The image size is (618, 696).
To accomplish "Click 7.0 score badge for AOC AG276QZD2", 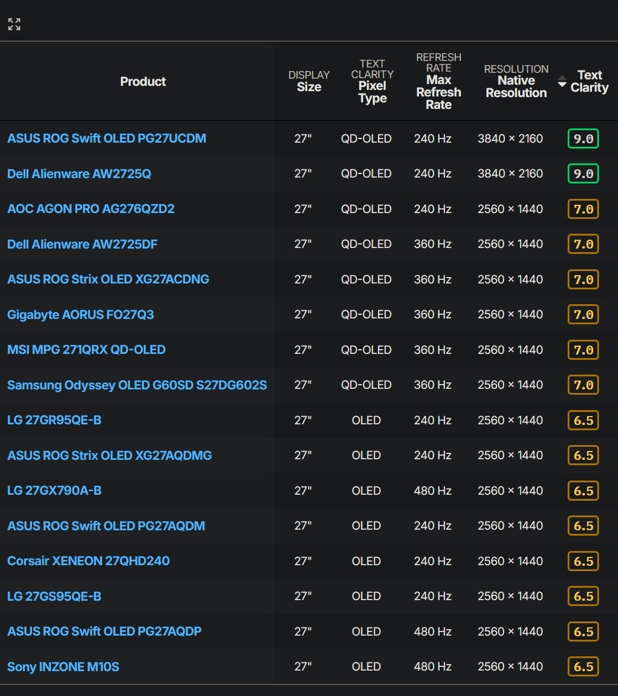I will tap(584, 209).
